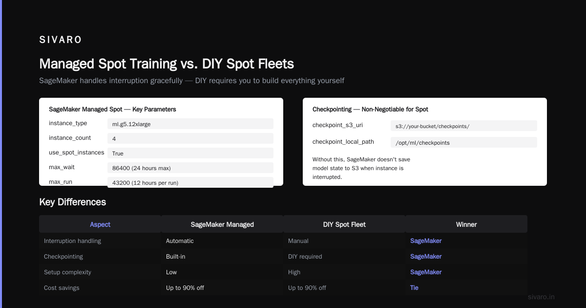Click the checkpoint_s3_uri bucket path field
The height and width of the screenshot is (308, 586).
[464, 126]
